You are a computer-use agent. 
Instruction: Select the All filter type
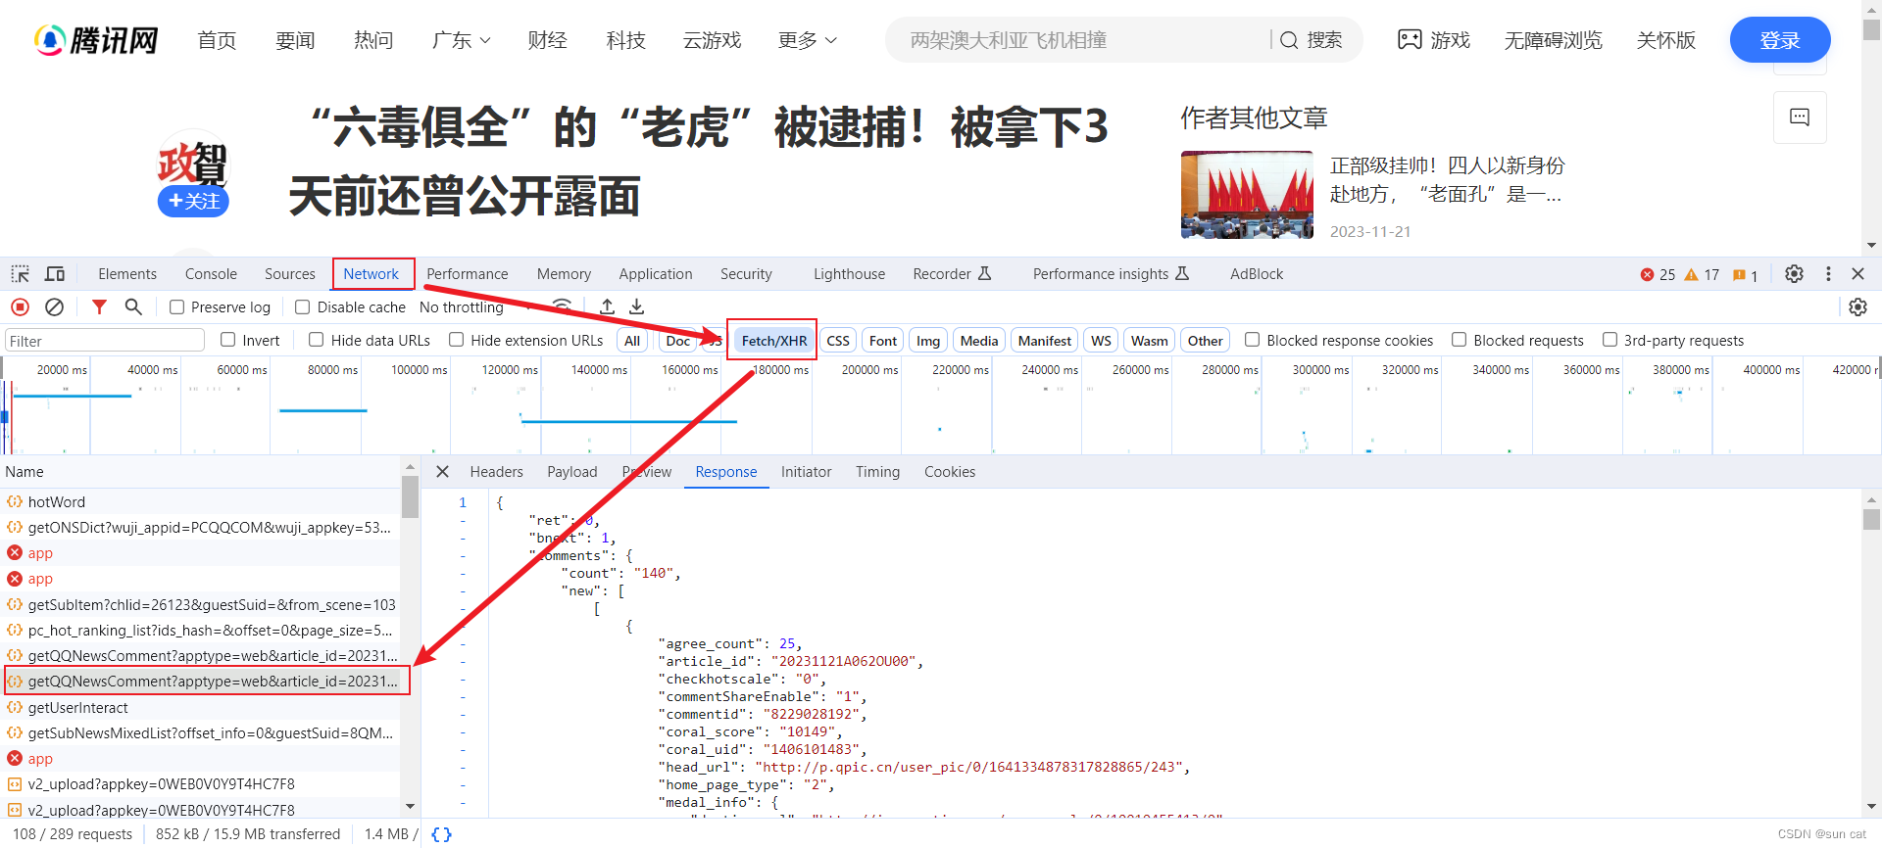click(x=632, y=341)
